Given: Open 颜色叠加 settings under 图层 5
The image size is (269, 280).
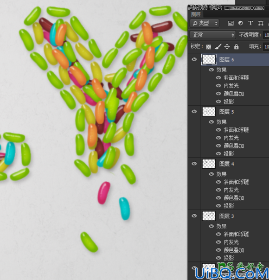Looking at the screenshot, I should point(234,146).
